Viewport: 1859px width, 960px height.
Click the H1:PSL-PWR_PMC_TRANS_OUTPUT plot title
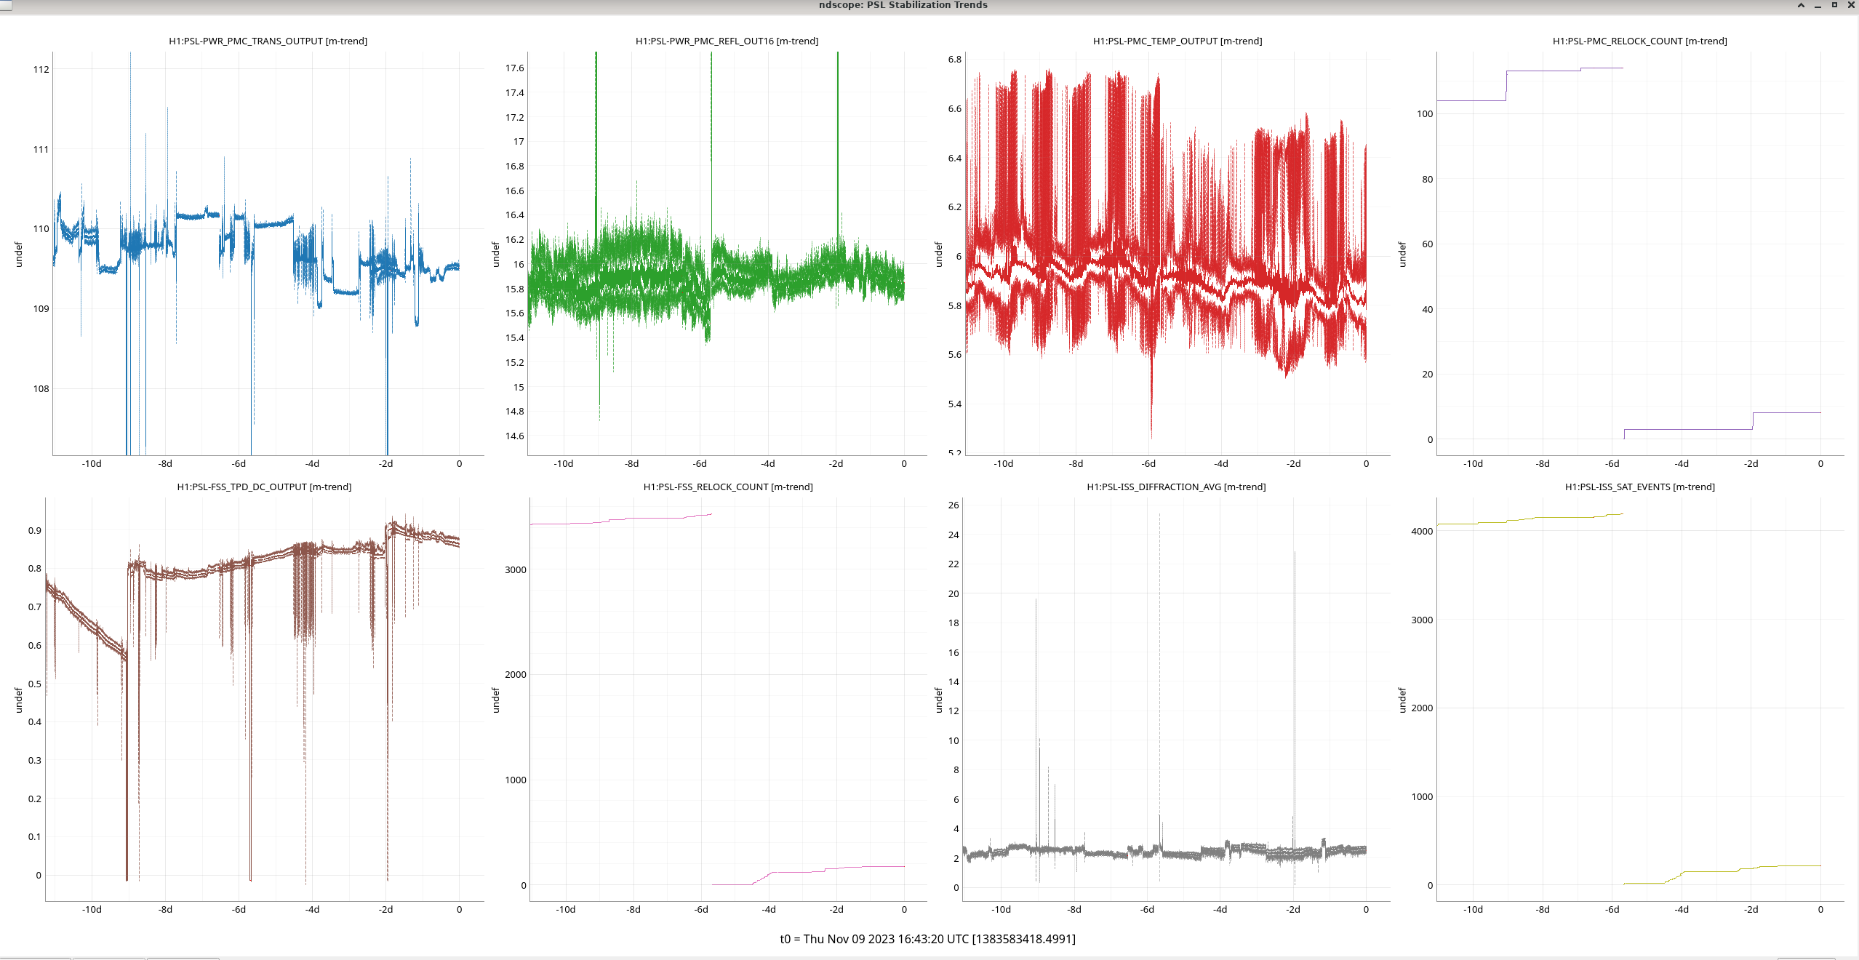point(268,41)
